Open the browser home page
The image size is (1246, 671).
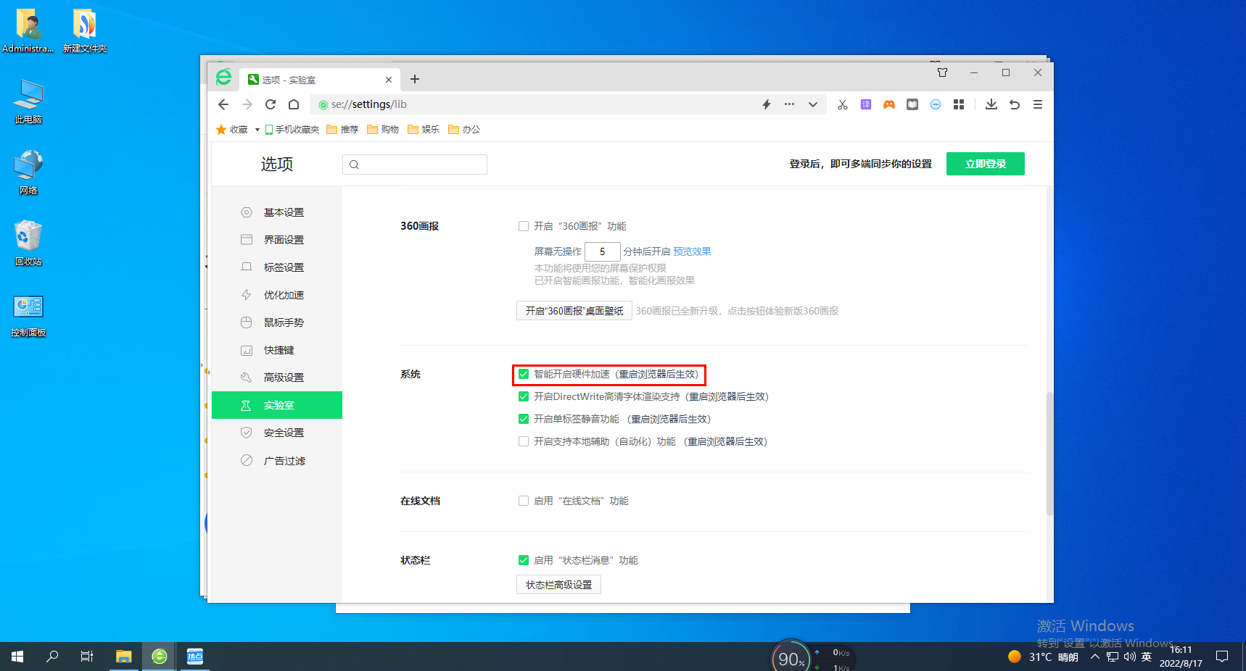[294, 104]
